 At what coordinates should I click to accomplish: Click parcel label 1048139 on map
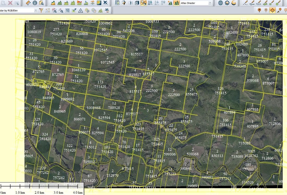79,70
